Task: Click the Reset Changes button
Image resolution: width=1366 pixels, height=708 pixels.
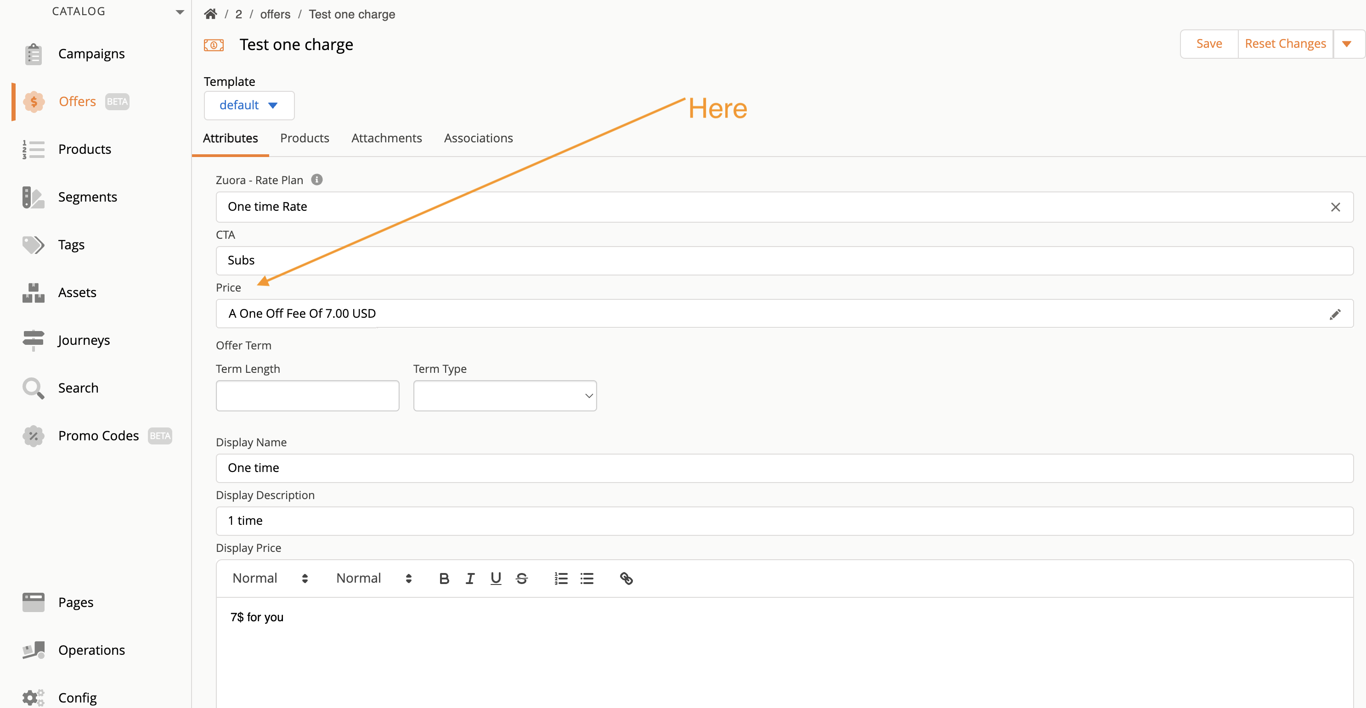Action: pos(1285,44)
